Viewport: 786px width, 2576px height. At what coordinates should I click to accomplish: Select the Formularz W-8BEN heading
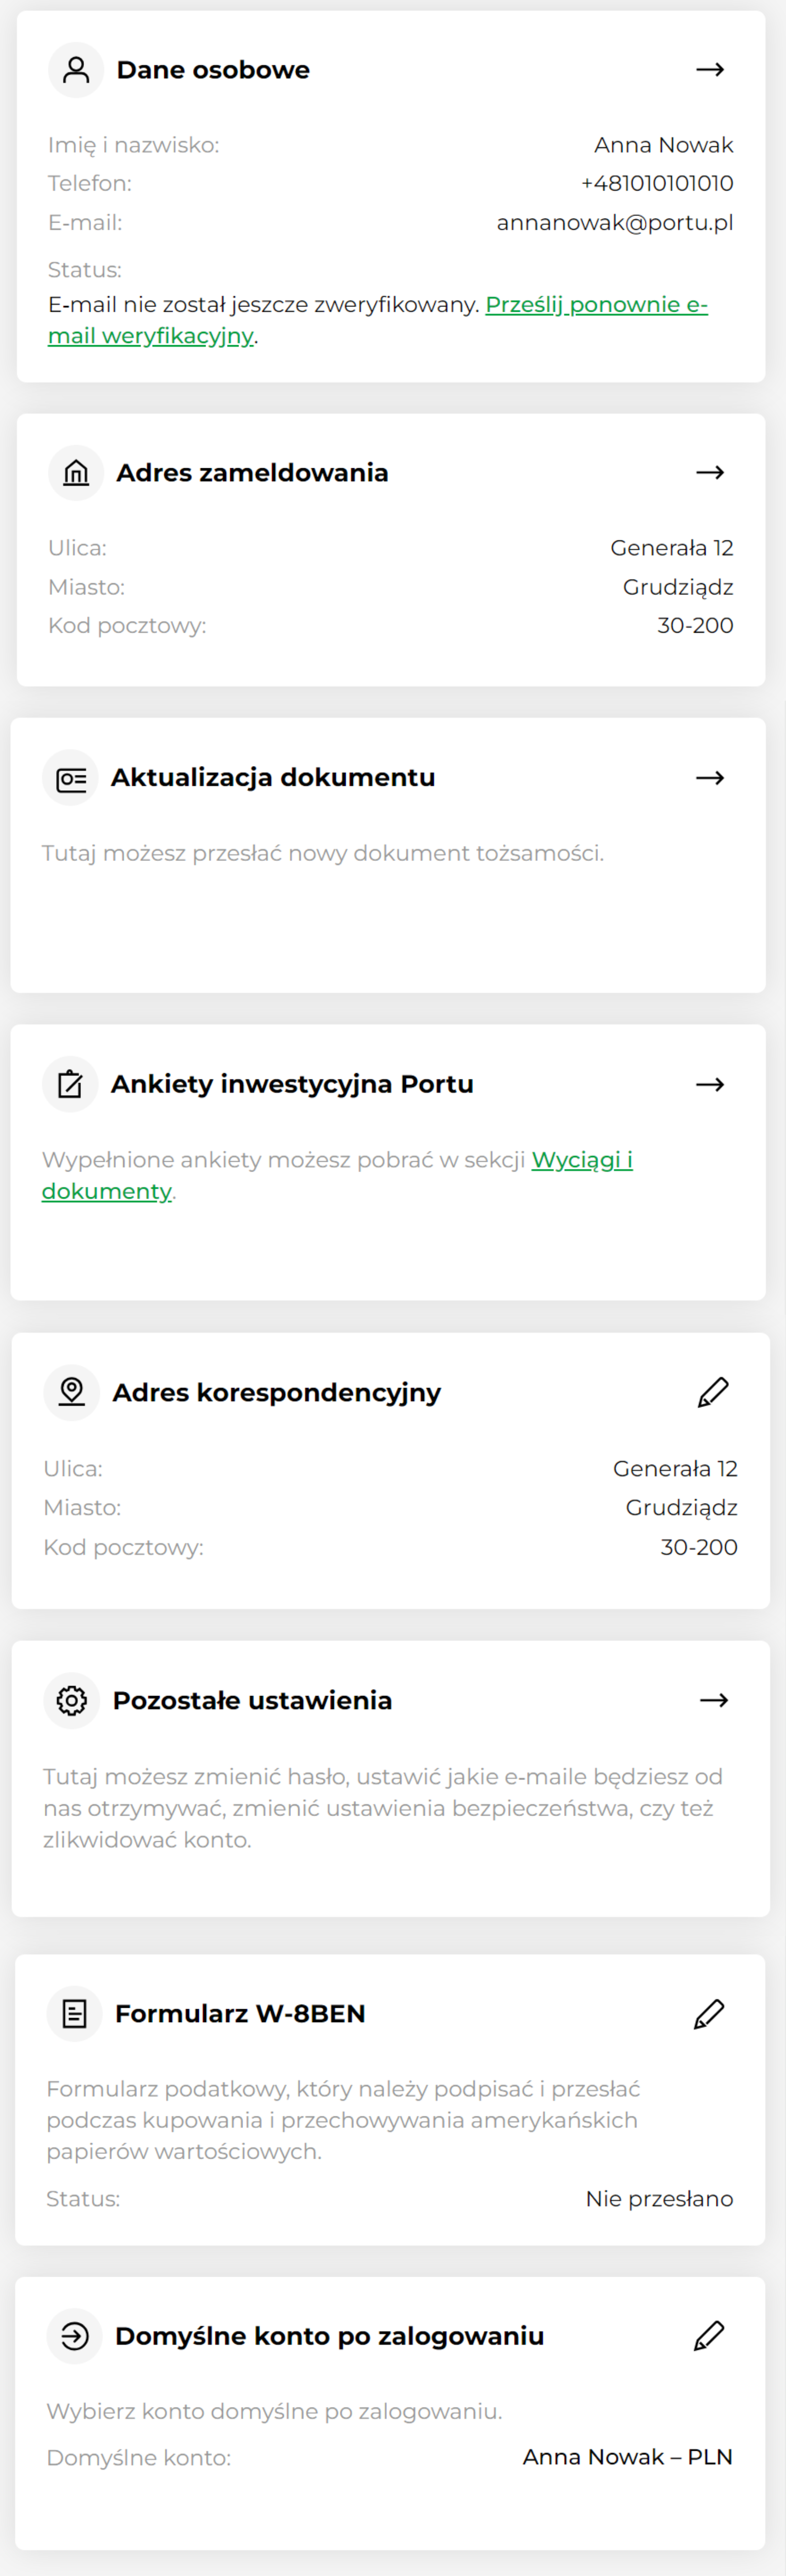240,2013
